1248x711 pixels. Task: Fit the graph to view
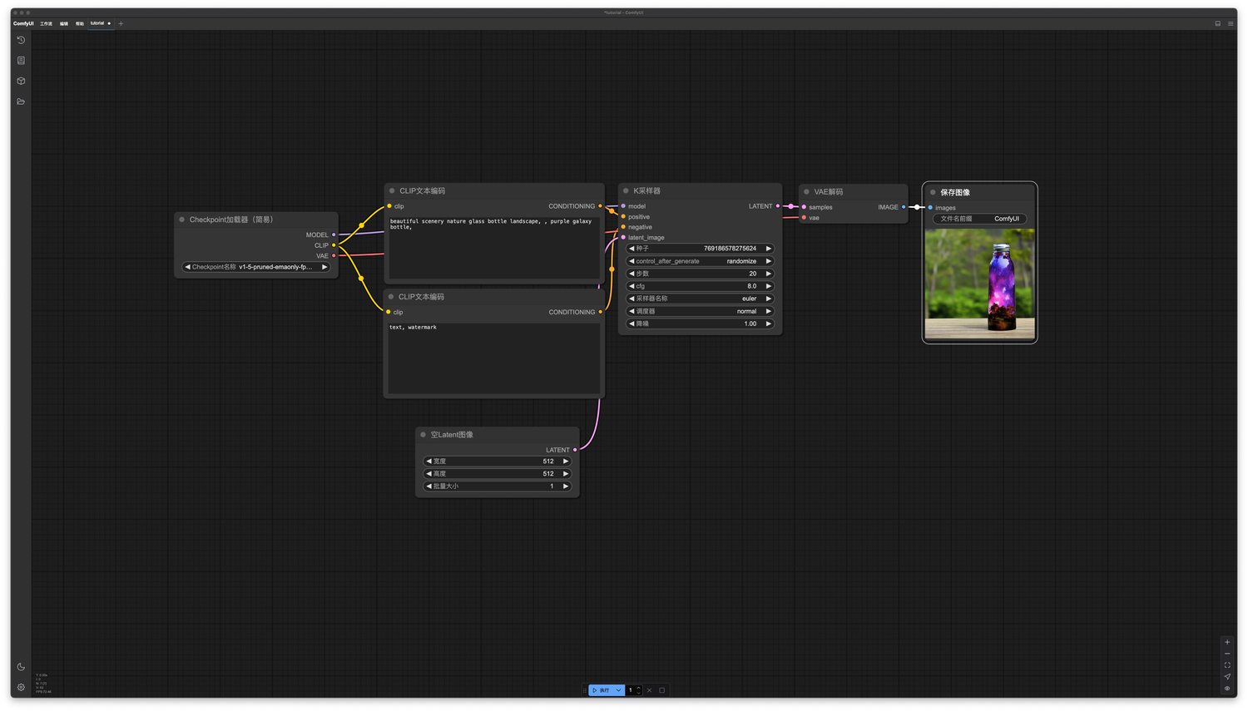(1227, 665)
